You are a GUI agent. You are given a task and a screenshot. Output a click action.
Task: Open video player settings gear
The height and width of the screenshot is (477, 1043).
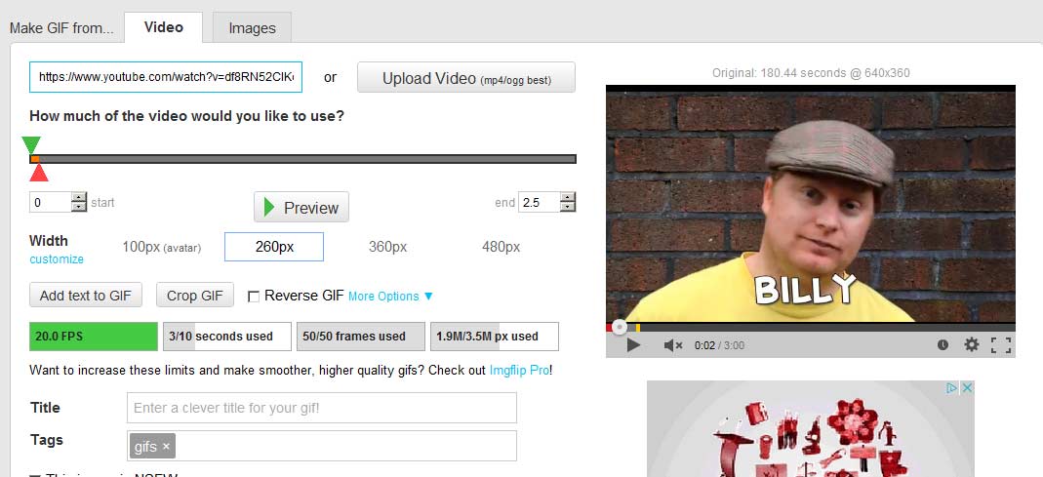tap(971, 344)
